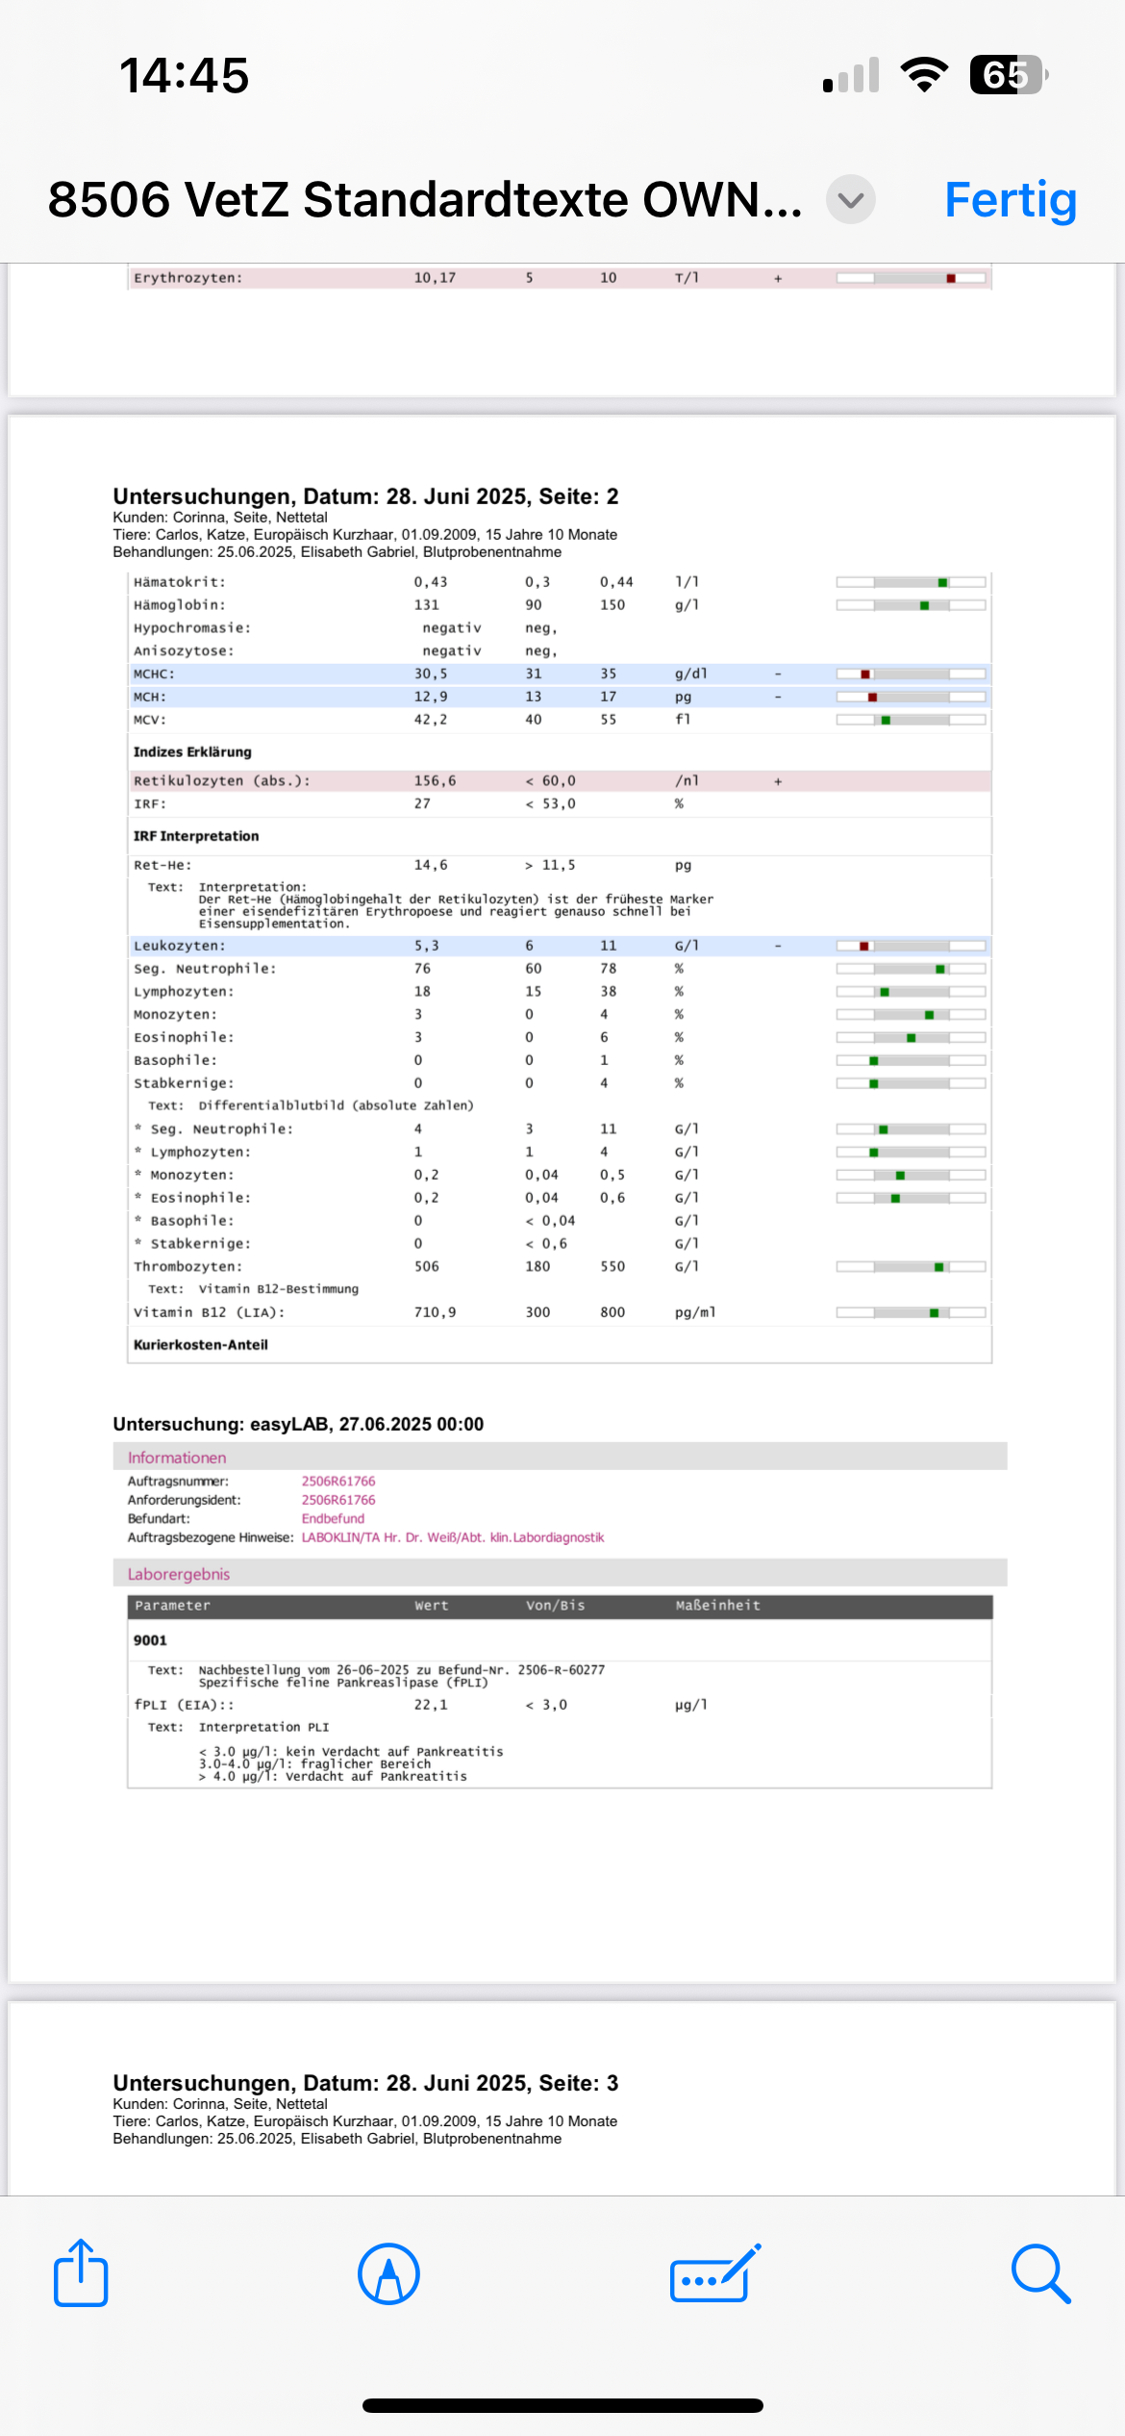Select the Leukozyten range indicator bar
This screenshot has width=1125, height=2436.
[x=911, y=946]
